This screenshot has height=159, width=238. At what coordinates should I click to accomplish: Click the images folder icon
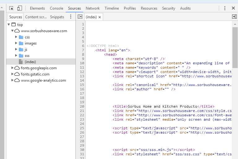tap(21, 43)
